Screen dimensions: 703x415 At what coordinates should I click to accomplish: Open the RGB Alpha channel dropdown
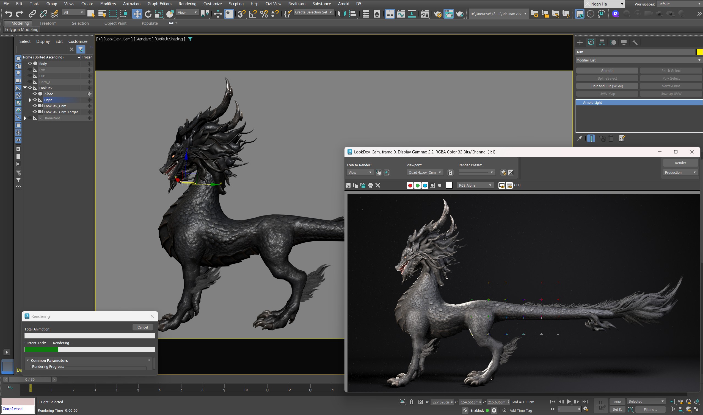pyautogui.click(x=475, y=185)
